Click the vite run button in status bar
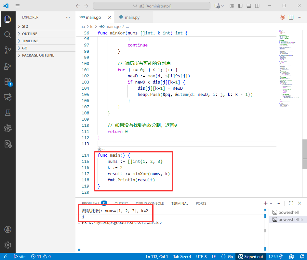 (x=20, y=256)
